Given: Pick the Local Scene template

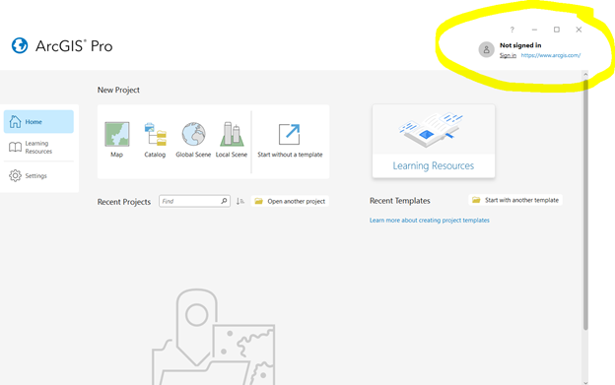Looking at the screenshot, I should coord(232,140).
